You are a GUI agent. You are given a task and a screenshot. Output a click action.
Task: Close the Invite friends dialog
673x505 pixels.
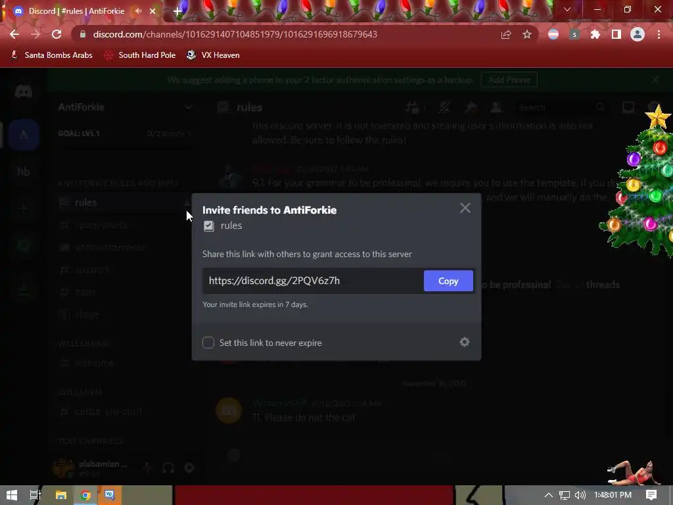(x=465, y=208)
